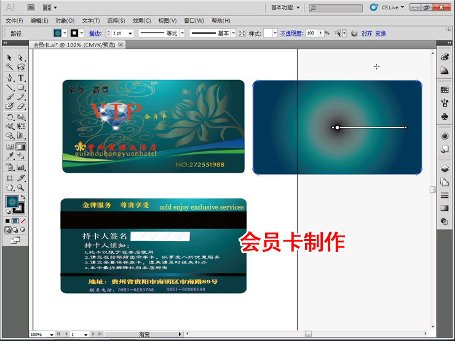
Task: Switch fill mode to Gradient
Action: click(15, 221)
